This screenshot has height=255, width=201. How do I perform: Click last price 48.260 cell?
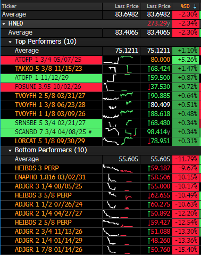[x=156, y=241]
